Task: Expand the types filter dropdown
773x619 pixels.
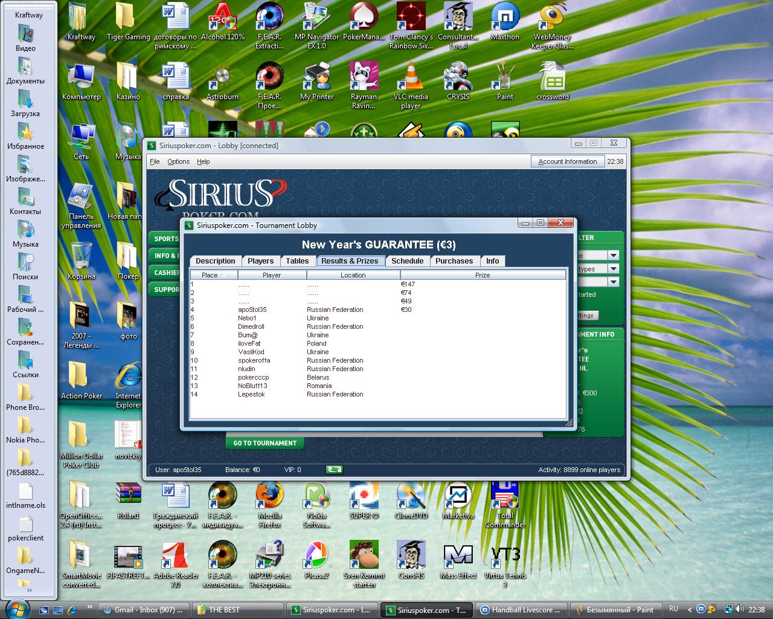Action: point(613,269)
